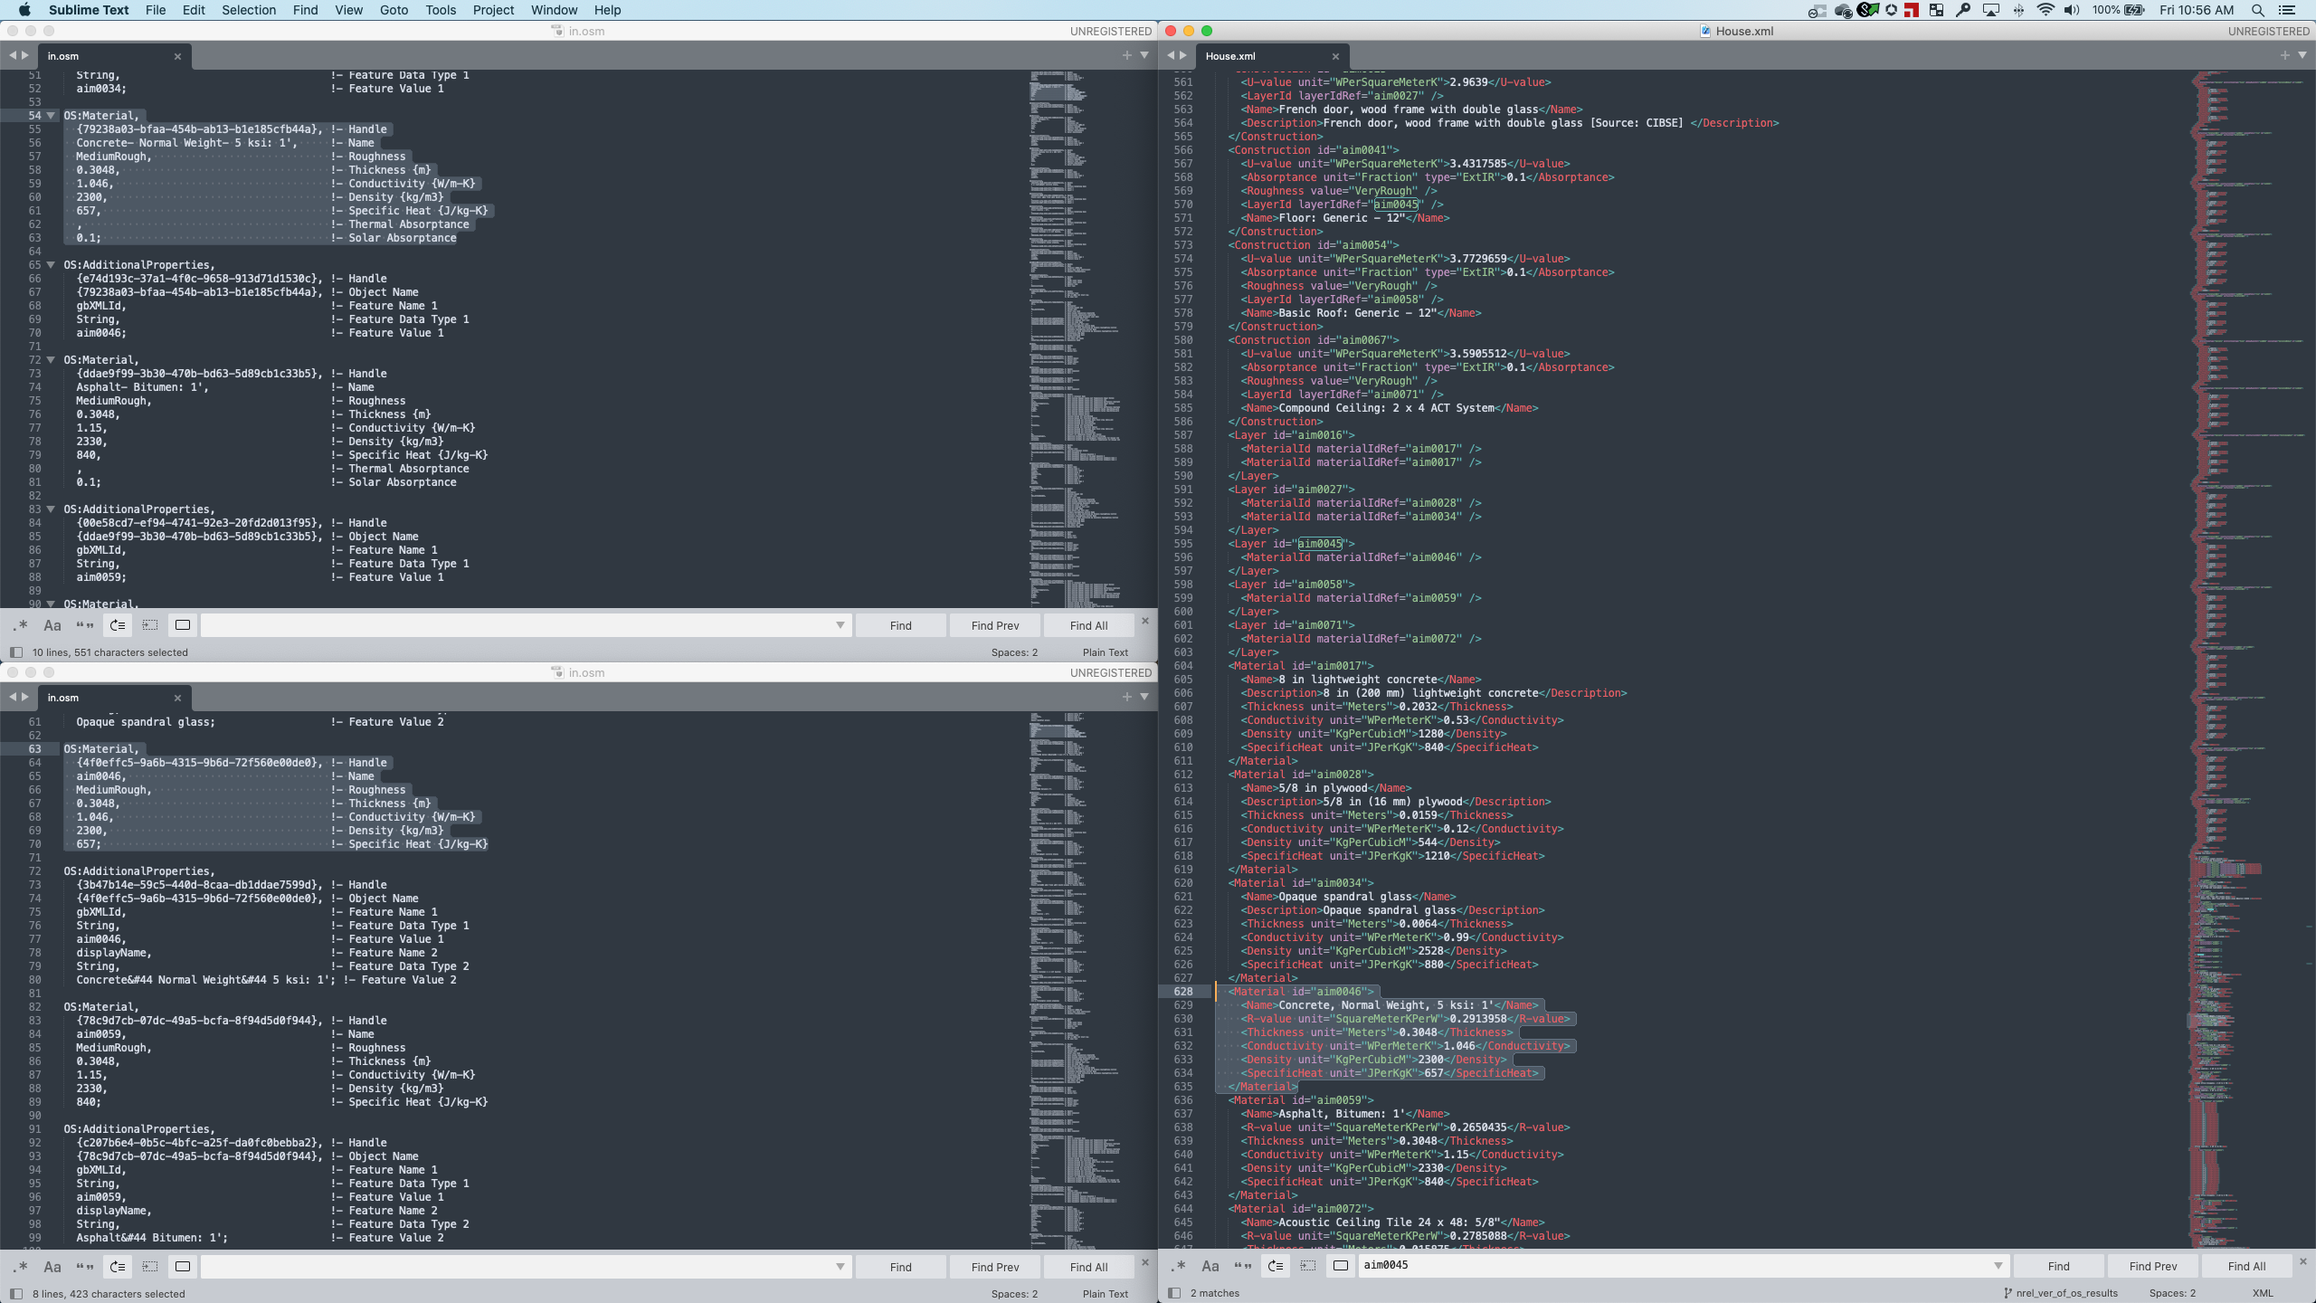This screenshot has width=2316, height=1303.
Task: Toggle whole word matching in the find bar
Action: [x=86, y=624]
